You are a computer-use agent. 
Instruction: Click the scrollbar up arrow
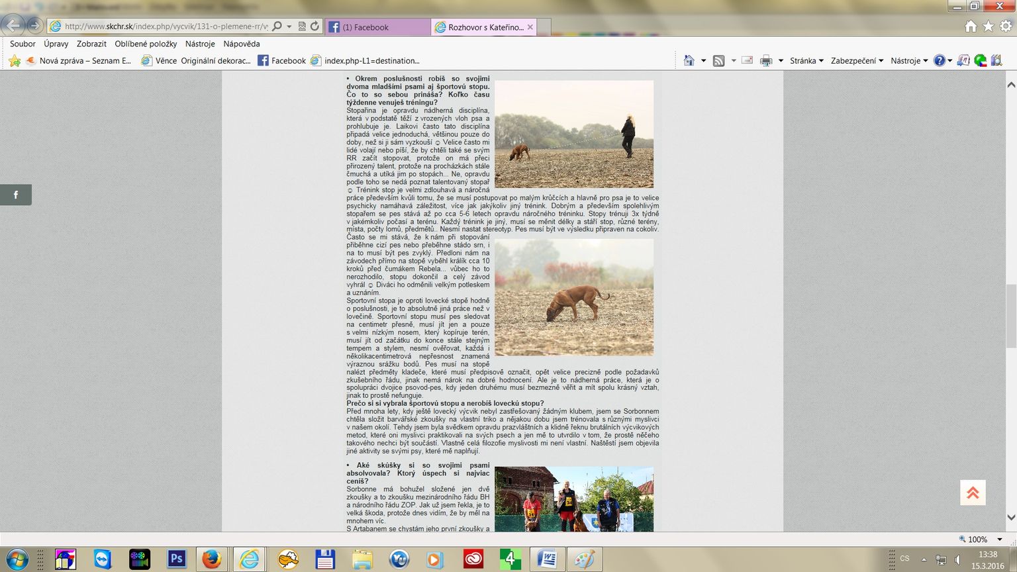[x=1011, y=85]
